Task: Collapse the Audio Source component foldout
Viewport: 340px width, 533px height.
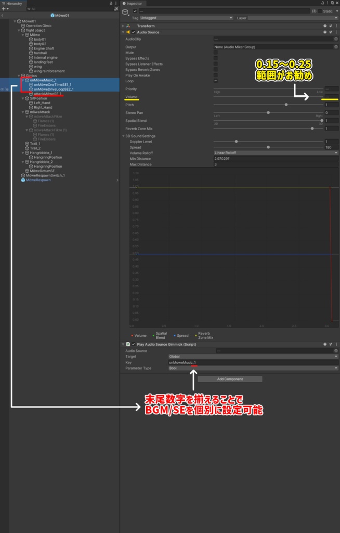Action: 123,32
